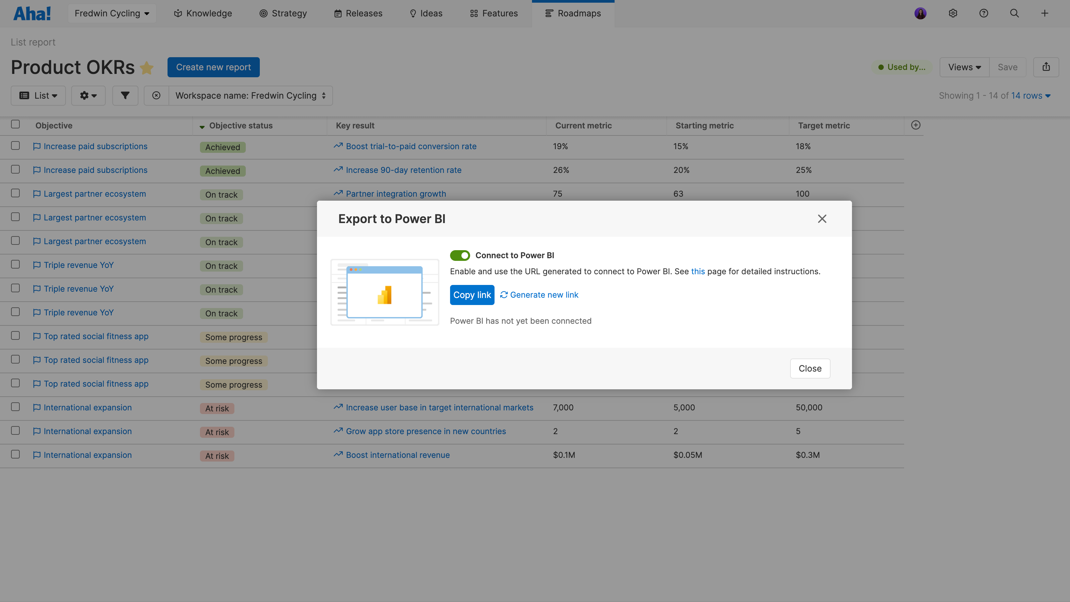Disable the Connect to Power BI toggle
Screen dimensions: 1070x602
(x=460, y=255)
